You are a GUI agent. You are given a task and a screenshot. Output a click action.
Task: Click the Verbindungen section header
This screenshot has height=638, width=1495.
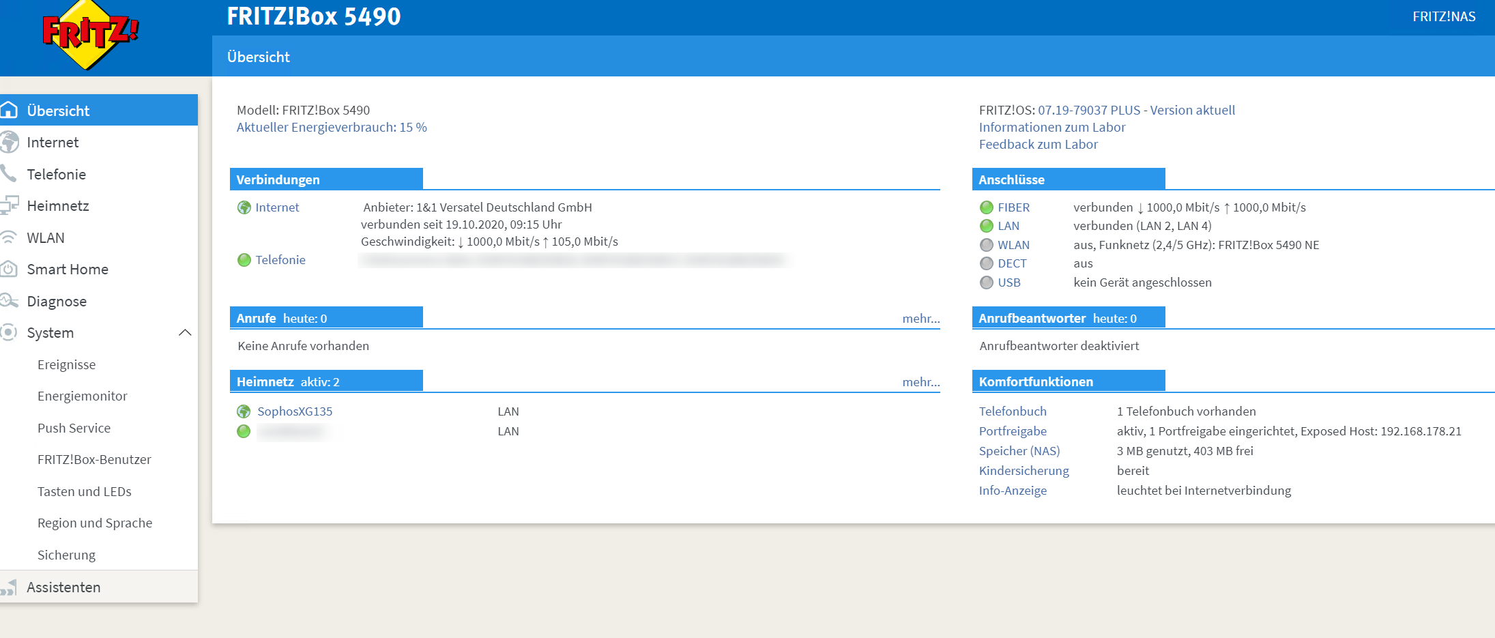[x=326, y=179]
